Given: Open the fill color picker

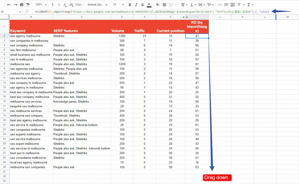Looking at the screenshot, I should click(158, 5).
